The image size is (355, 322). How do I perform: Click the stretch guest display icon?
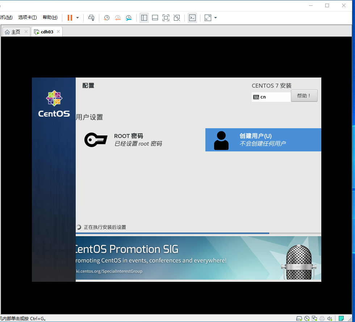click(208, 18)
